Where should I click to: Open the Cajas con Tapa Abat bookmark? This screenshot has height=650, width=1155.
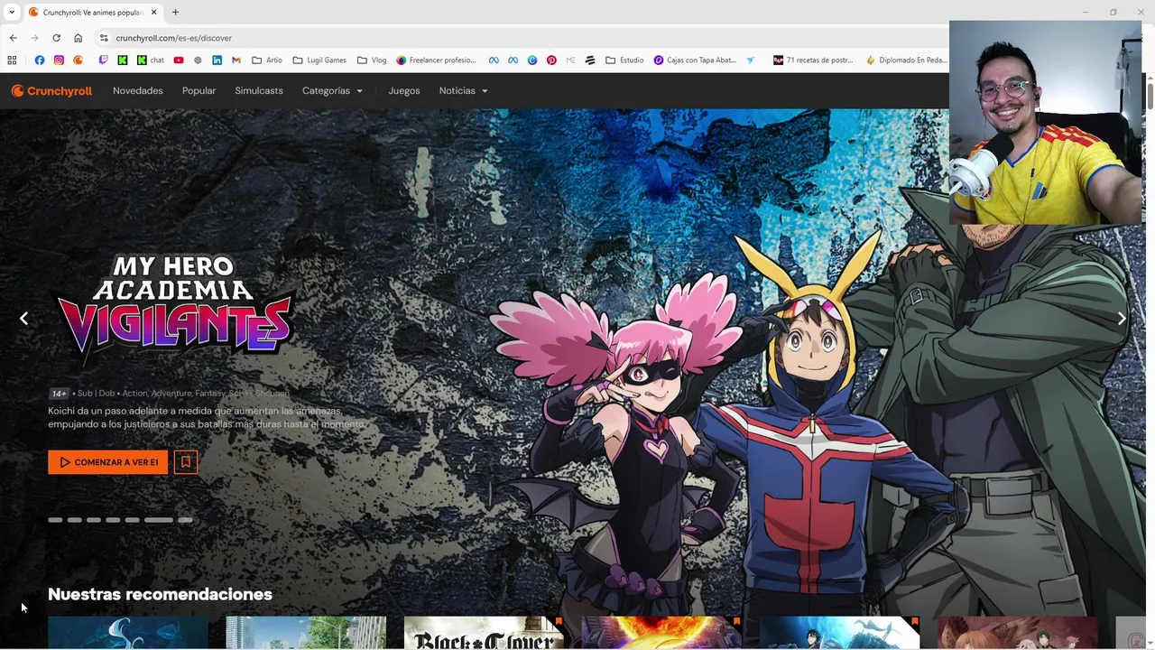point(695,60)
